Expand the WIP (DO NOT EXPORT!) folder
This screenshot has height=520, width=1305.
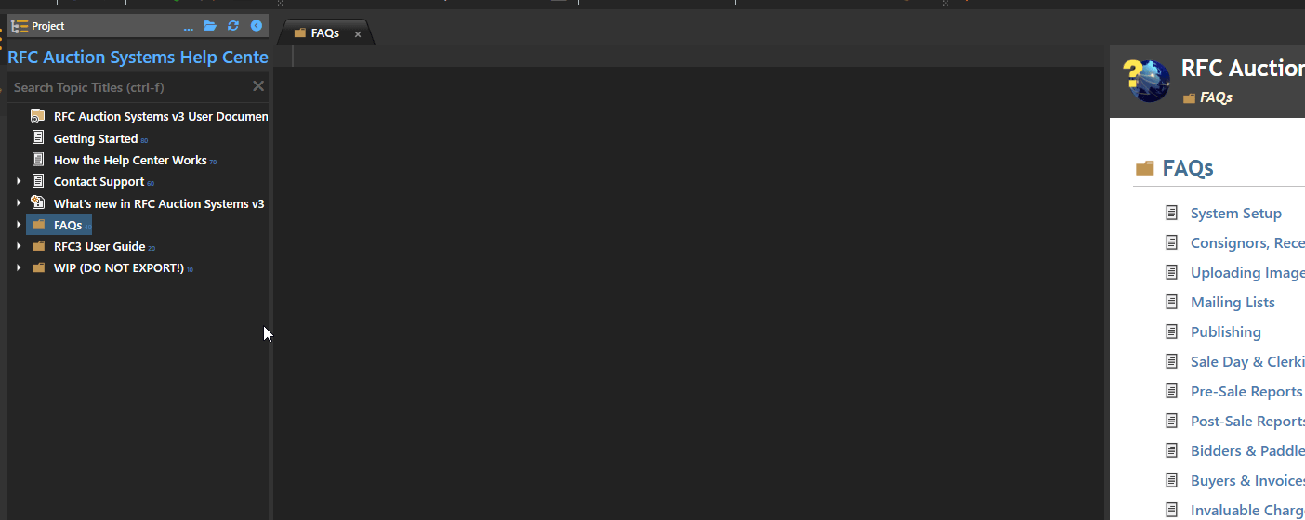point(19,267)
